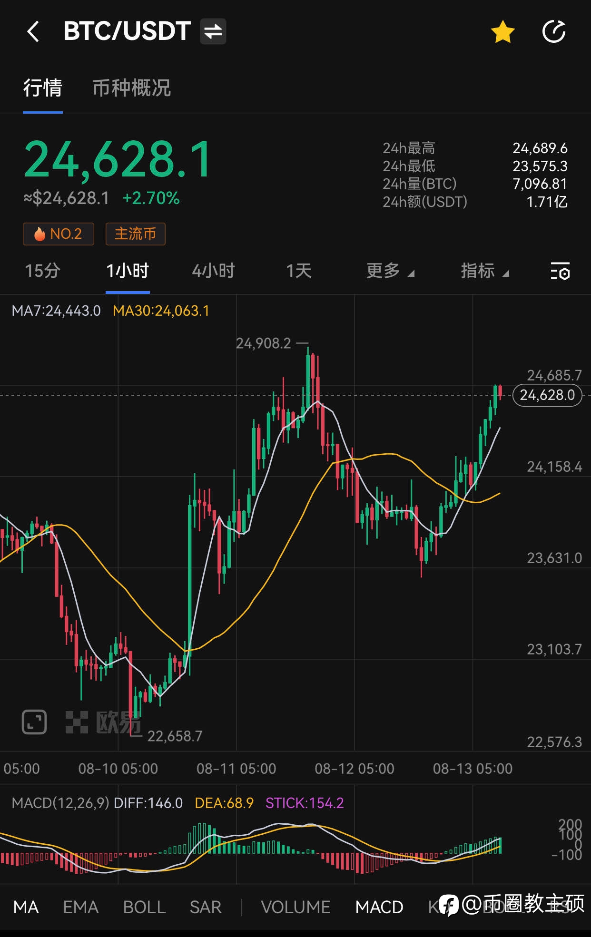Enable BOLL indicator
Screen dimensions: 591x937
(145, 908)
